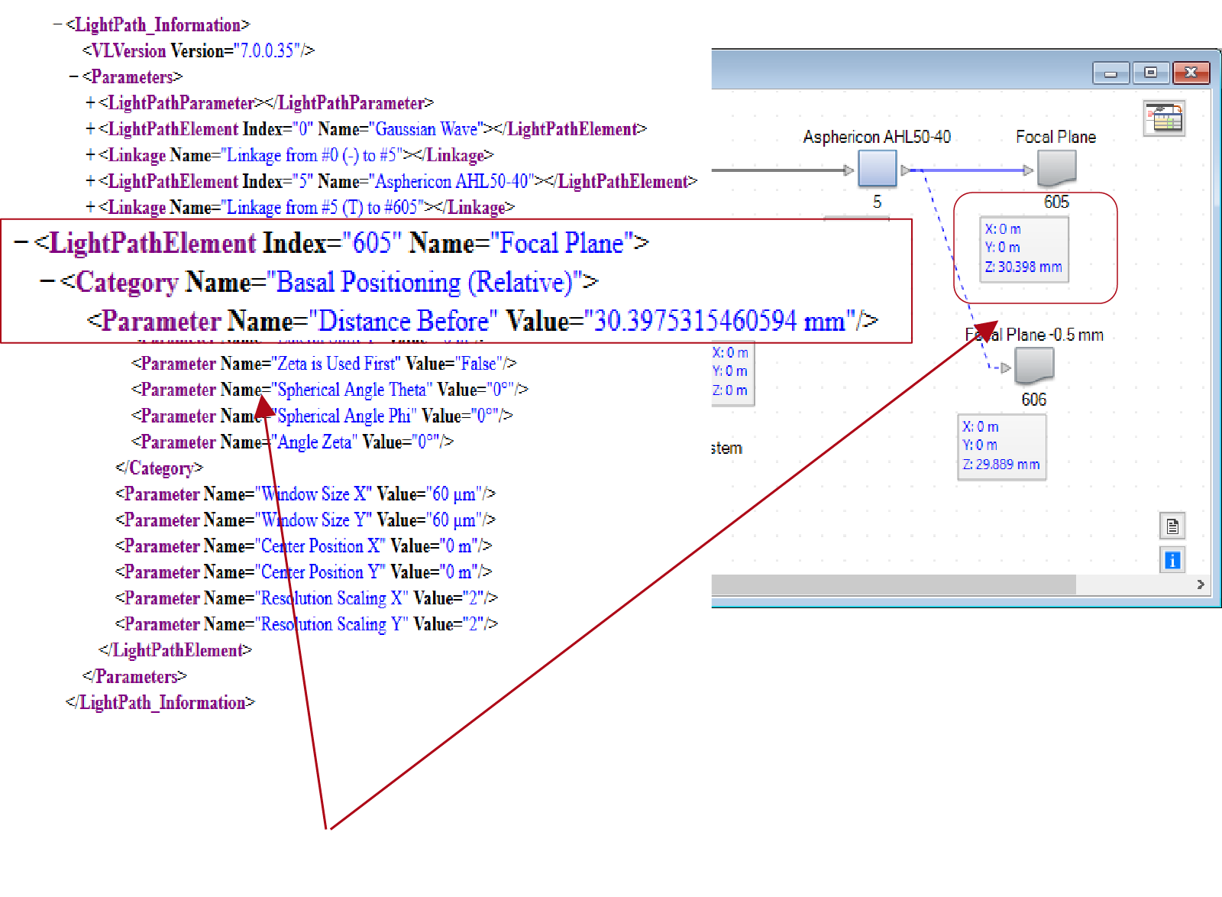The image size is (1222, 897).
Task: Expand the Gaussian Wave LightPathElement node
Action: (91, 129)
